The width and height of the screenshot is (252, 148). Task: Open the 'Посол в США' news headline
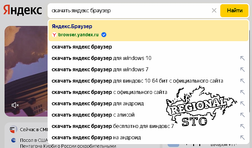[68, 143]
